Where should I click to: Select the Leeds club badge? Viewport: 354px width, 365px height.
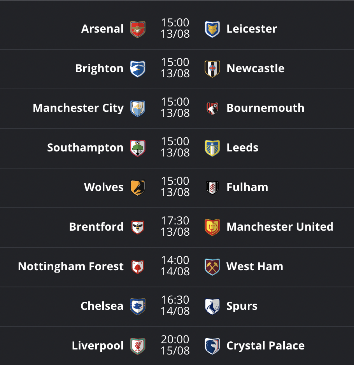212,148
